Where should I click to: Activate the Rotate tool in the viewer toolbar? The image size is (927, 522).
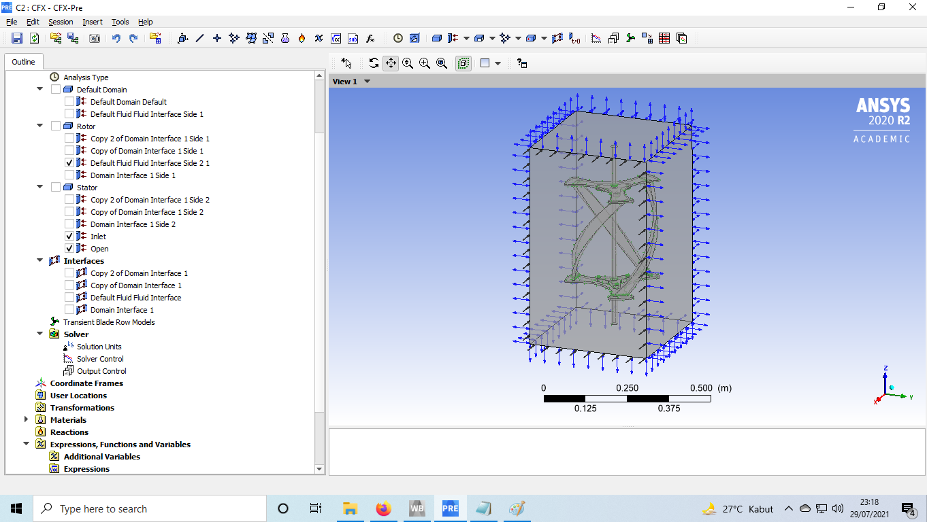(x=374, y=63)
